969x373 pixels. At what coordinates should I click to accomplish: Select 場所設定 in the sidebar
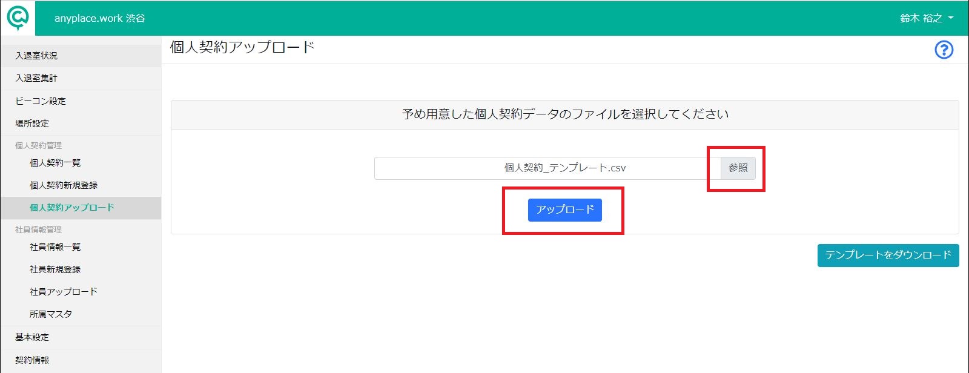[x=81, y=124]
